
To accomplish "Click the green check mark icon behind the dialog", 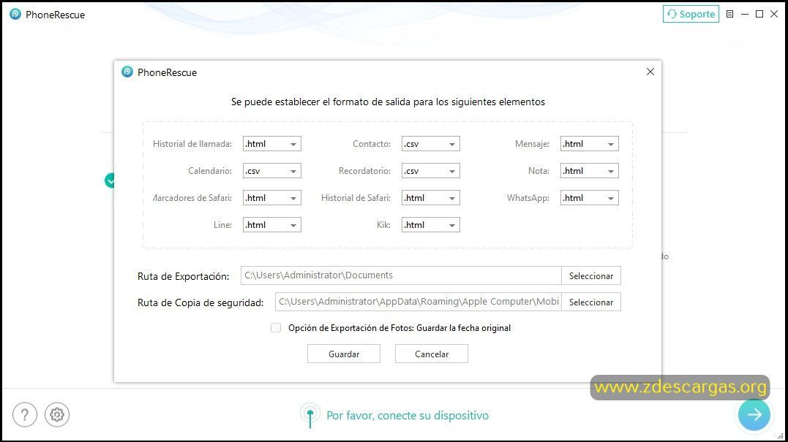I will click(x=110, y=180).
